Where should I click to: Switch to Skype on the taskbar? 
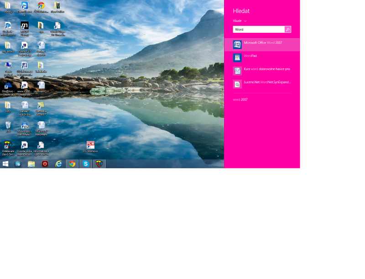(86, 164)
